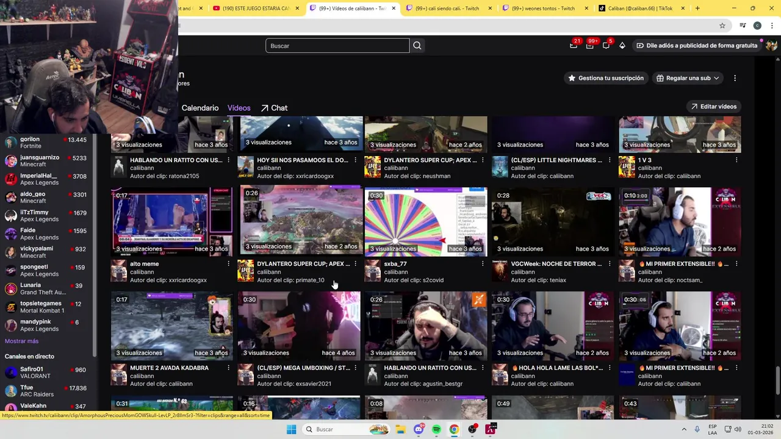Open options for 'HOY SII NOS PASAMOS EL DO' clip

[x=356, y=160]
